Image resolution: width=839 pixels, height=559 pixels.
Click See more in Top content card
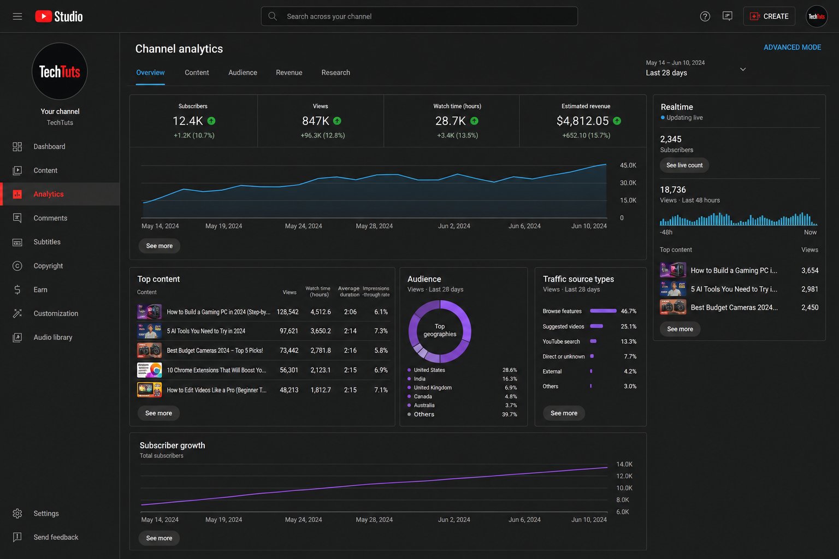pyautogui.click(x=158, y=413)
